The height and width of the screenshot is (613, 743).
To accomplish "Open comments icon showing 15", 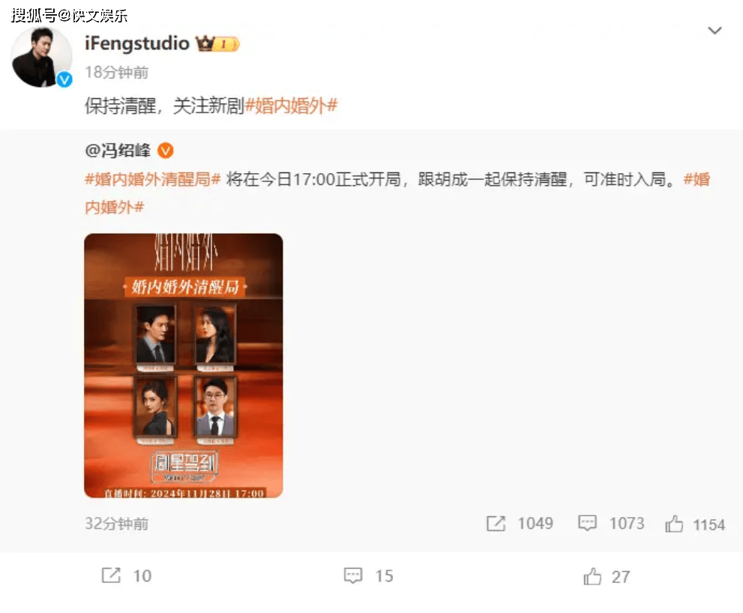I will (x=353, y=576).
